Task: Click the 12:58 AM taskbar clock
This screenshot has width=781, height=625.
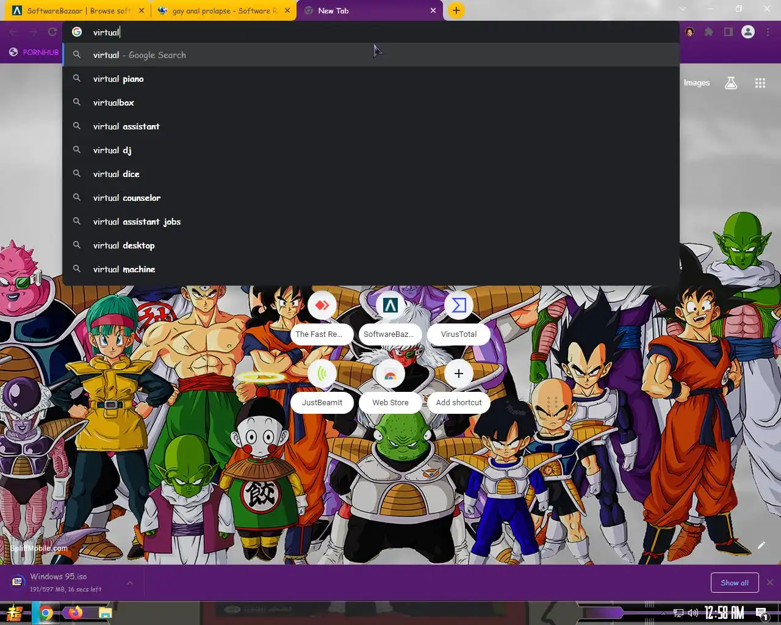Action: point(724,613)
